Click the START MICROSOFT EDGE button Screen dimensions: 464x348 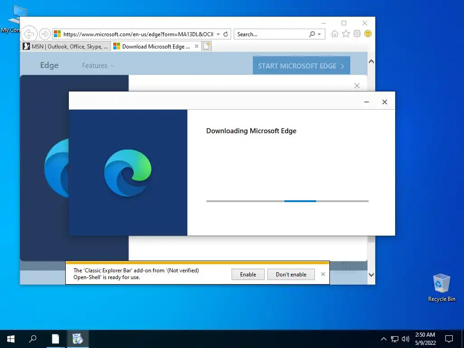(x=301, y=66)
